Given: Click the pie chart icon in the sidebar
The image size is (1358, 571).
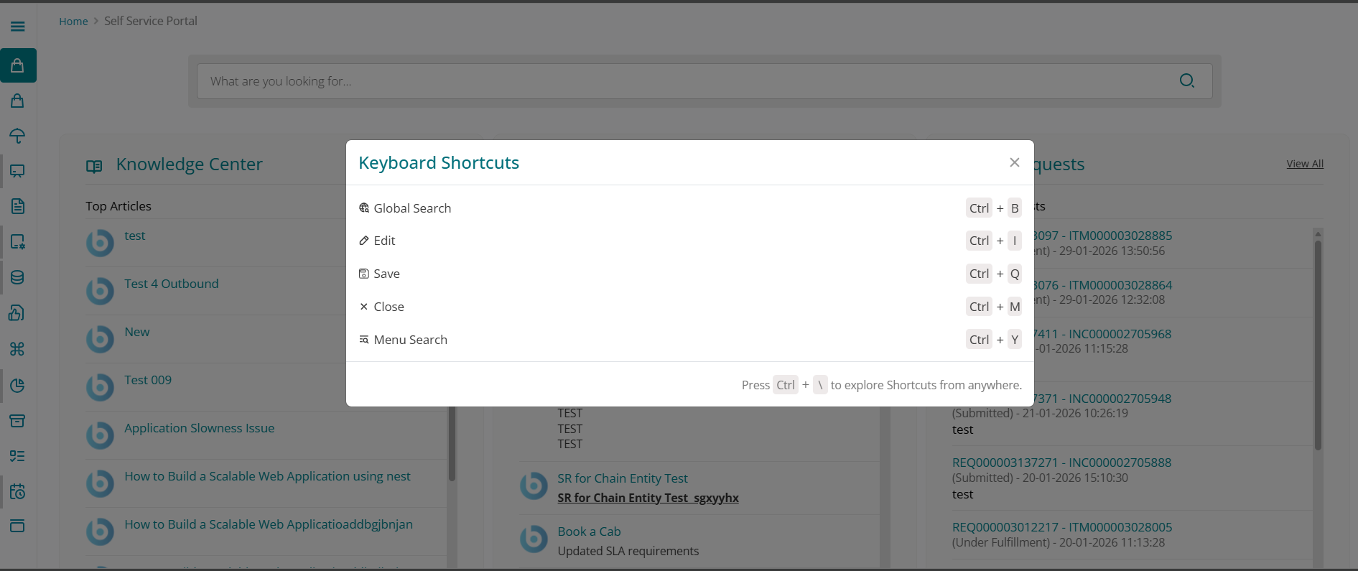Looking at the screenshot, I should point(18,386).
